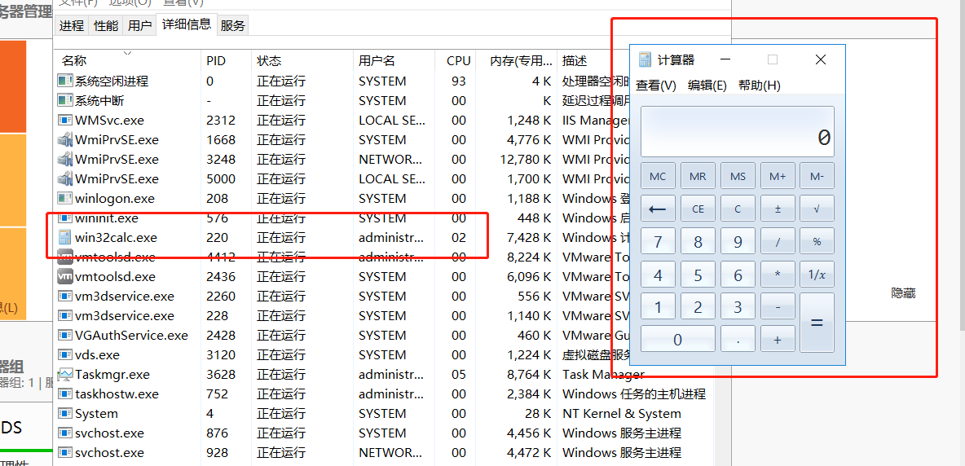This screenshot has height=466, width=965.
Task: Click the 隐藏 link
Action: click(903, 293)
